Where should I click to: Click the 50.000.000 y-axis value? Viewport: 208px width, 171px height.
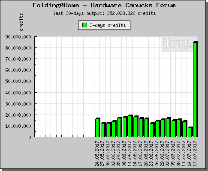(x=18, y=81)
